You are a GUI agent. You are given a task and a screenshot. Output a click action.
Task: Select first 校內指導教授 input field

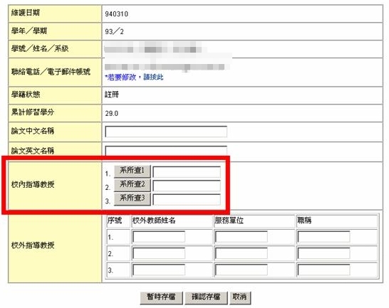pos(187,171)
